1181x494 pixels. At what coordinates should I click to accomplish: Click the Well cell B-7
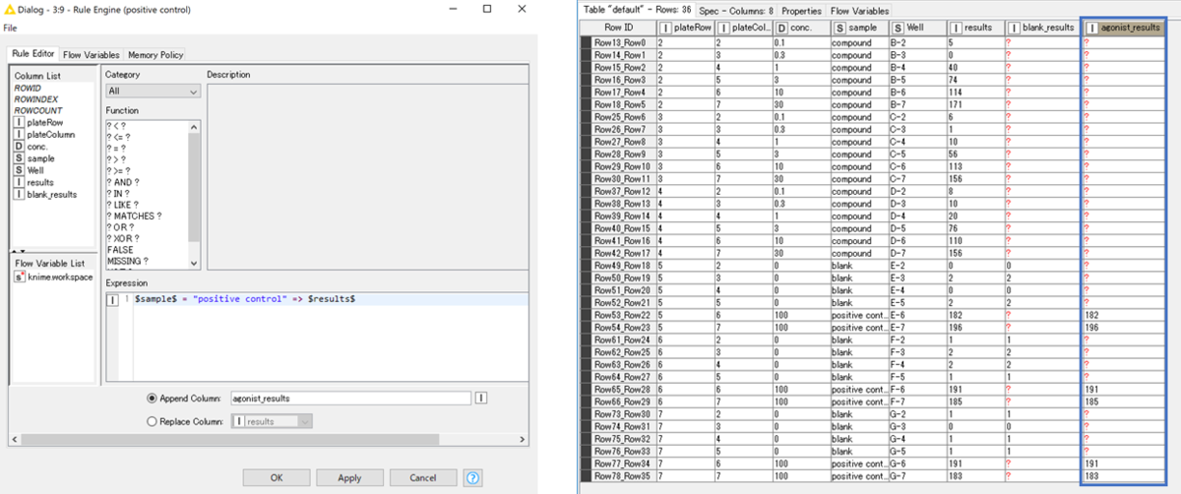coord(917,103)
